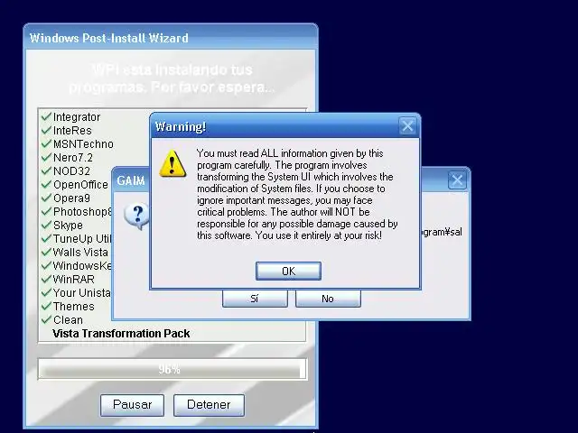578x433 pixels.
Task: Click the yellow warning triangle icon
Action: coord(172,163)
